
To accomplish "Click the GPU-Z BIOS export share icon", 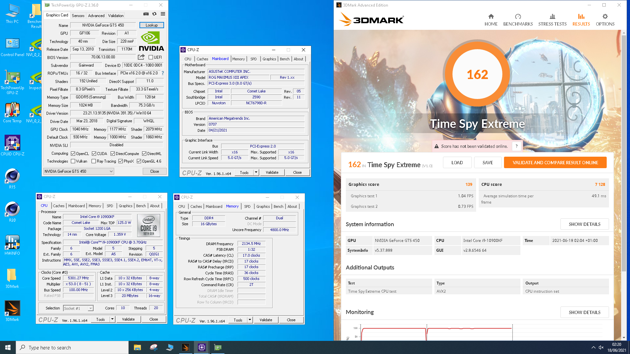I will [141, 57].
